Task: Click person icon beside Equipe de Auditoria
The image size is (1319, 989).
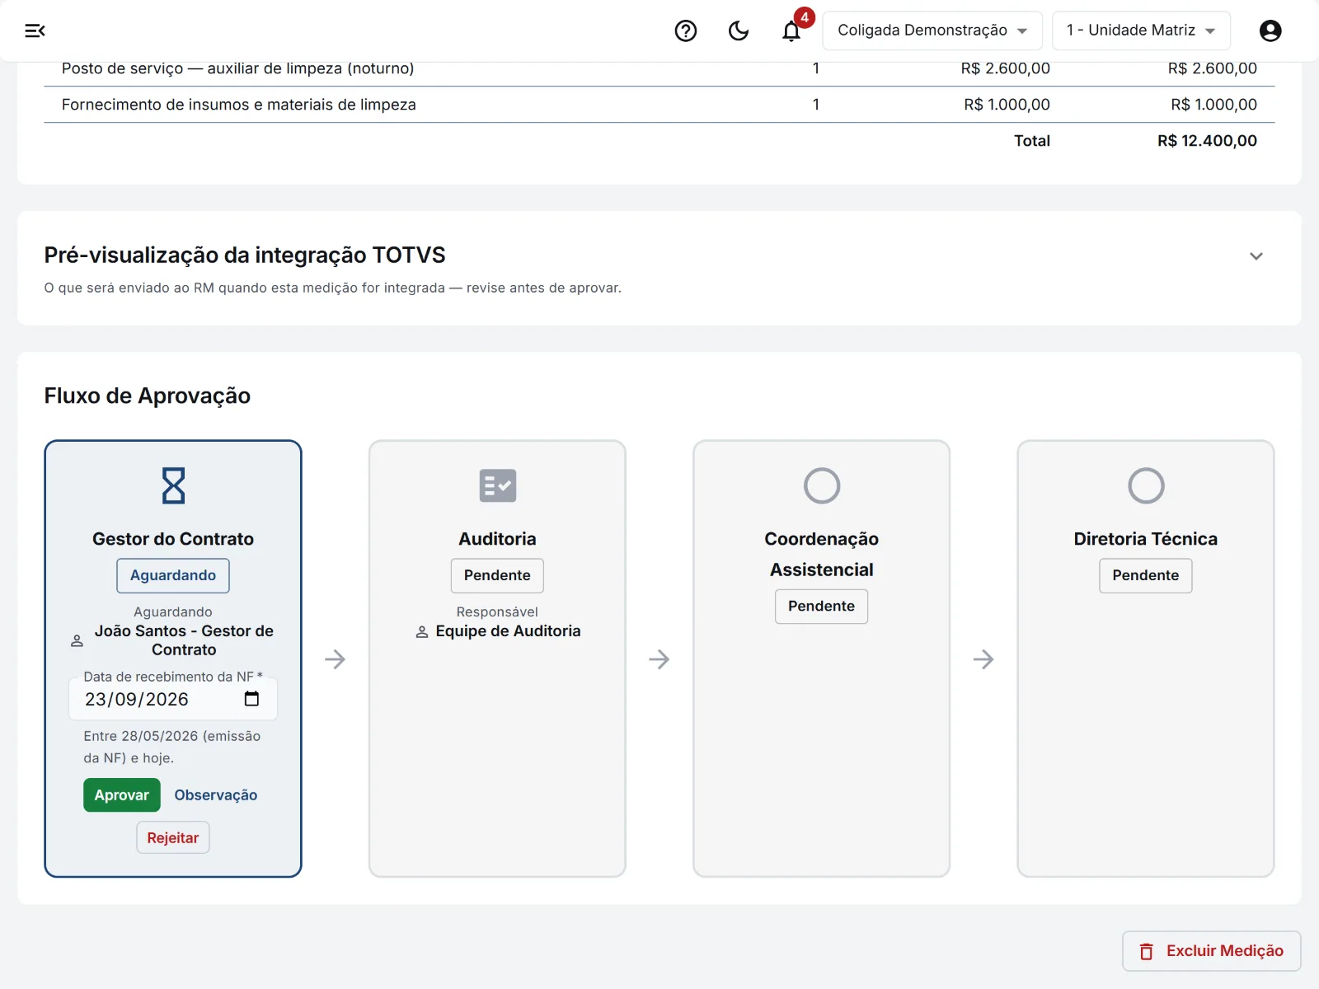Action: [x=421, y=631]
